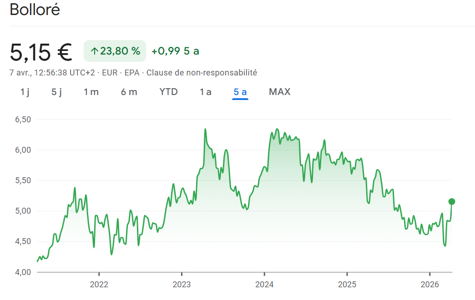Open the Clause de non-responsabilité link
This screenshot has width=475, height=300.
pos(202,73)
